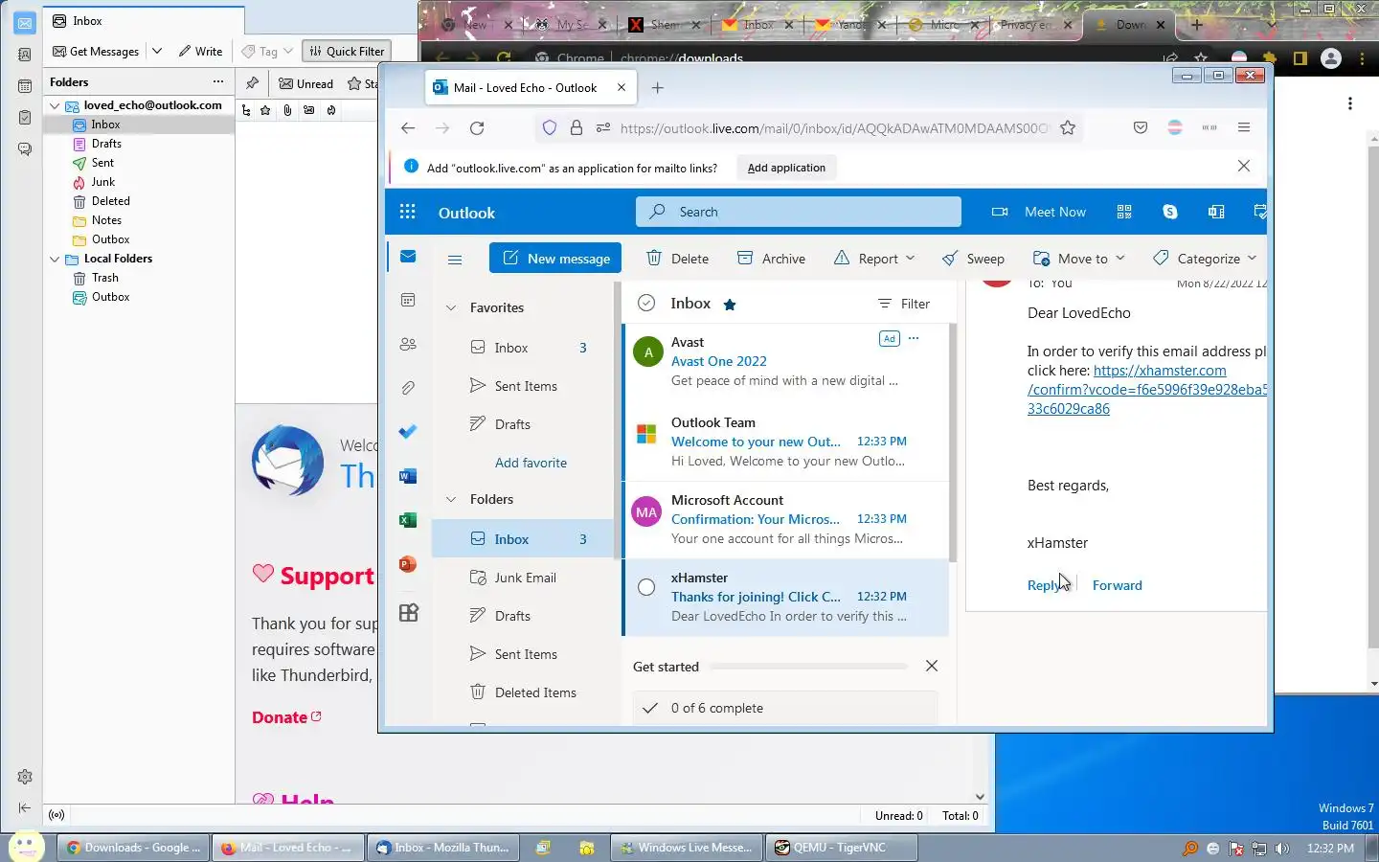Click the Firefox address bar URL
Screen dimensions: 1379x862
click(x=833, y=127)
